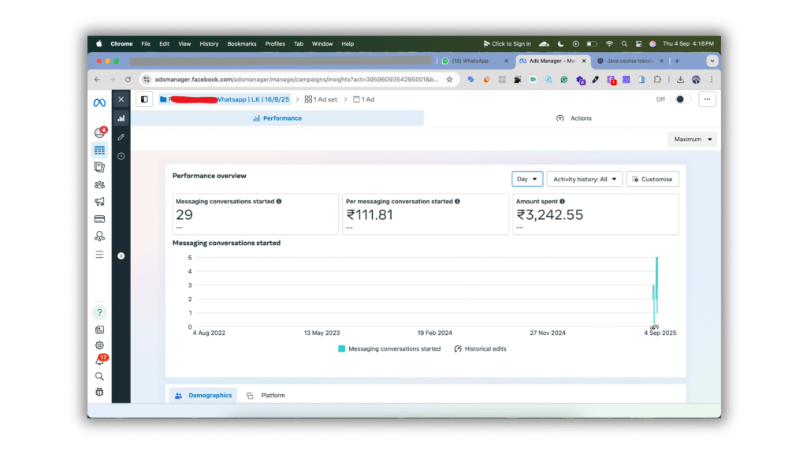Click the megaphone advertising icon in sidebar
The image size is (807, 454).
(x=99, y=202)
